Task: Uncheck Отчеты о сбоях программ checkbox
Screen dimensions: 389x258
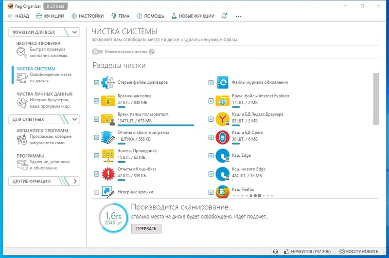Action: pyautogui.click(x=96, y=137)
